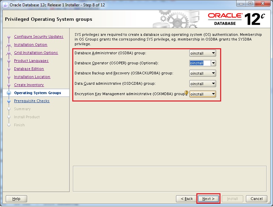The image size is (273, 207).
Task: Click the Oracle Database 12c logo
Action: (x=237, y=19)
